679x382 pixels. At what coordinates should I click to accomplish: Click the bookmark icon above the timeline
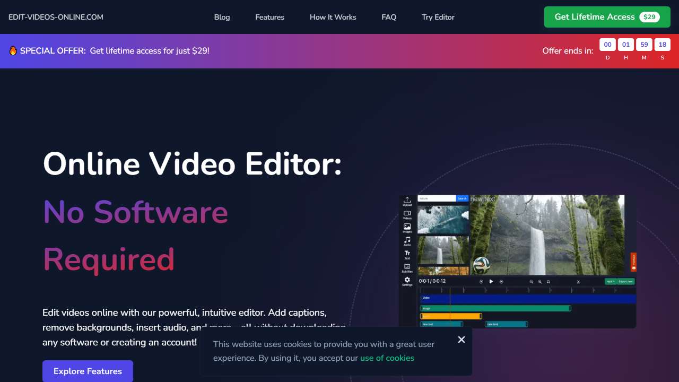[548, 281]
